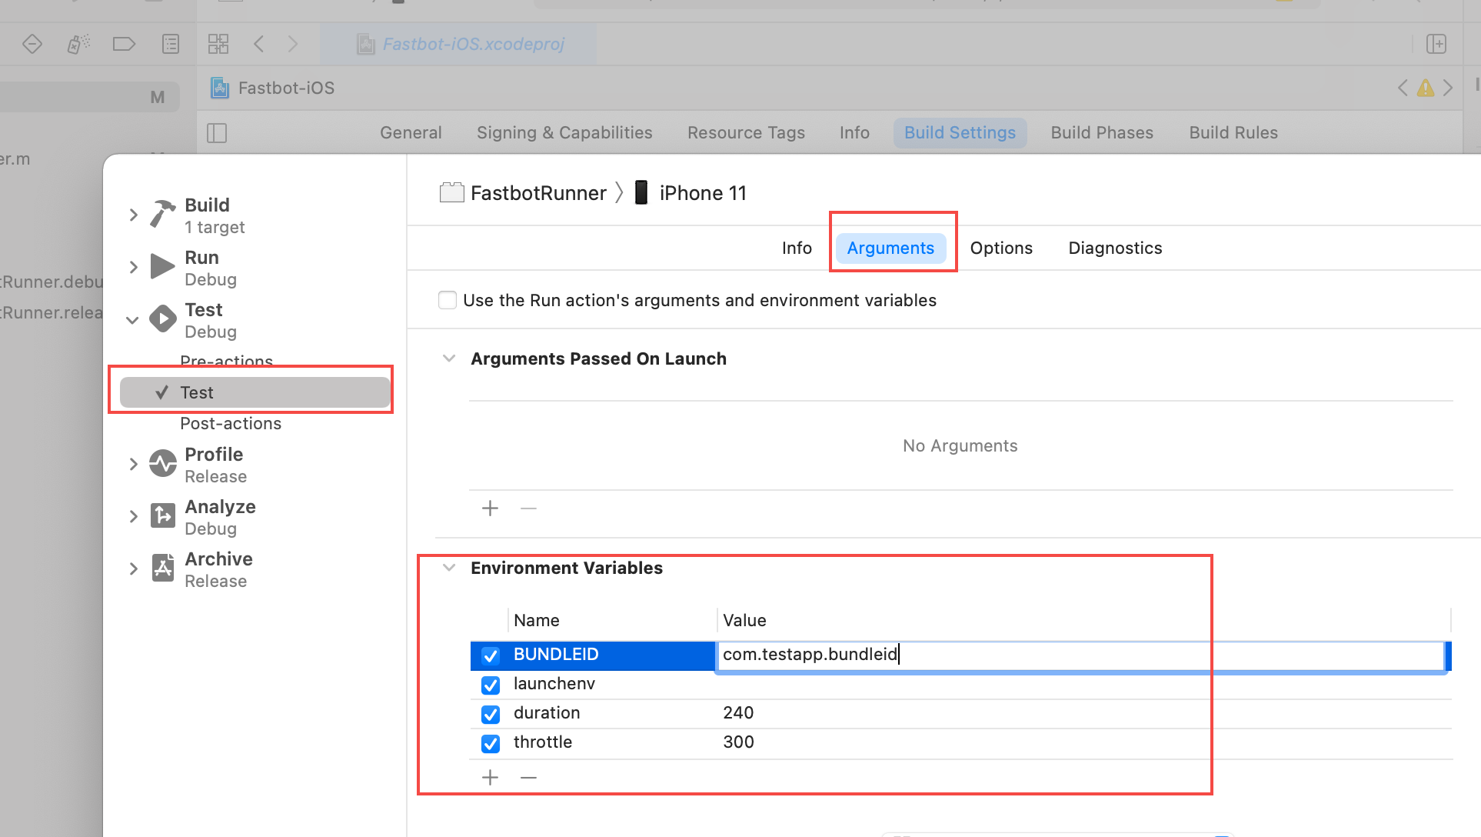Expand the Run scheme action
The height and width of the screenshot is (837, 1481).
pos(133,267)
